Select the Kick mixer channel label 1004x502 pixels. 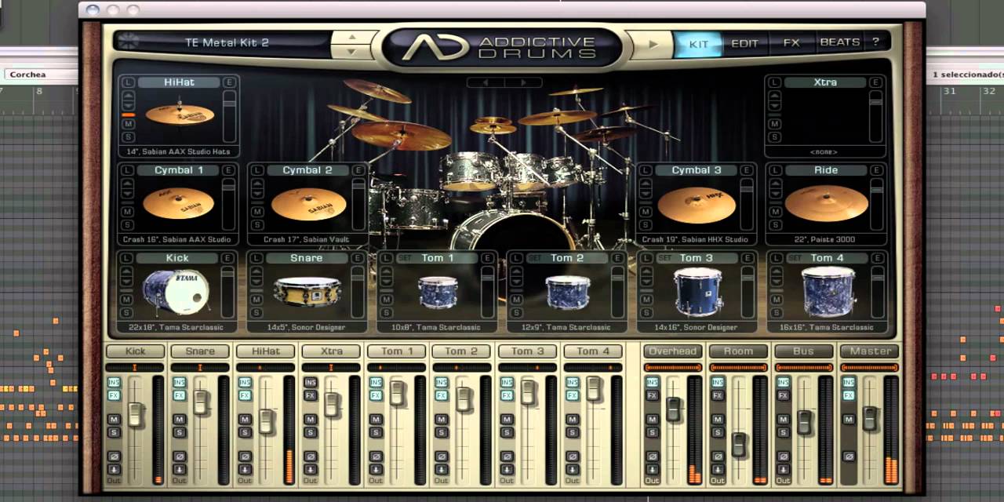(135, 351)
